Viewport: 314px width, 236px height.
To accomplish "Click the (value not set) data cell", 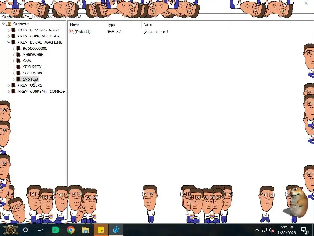I will pos(156,32).
